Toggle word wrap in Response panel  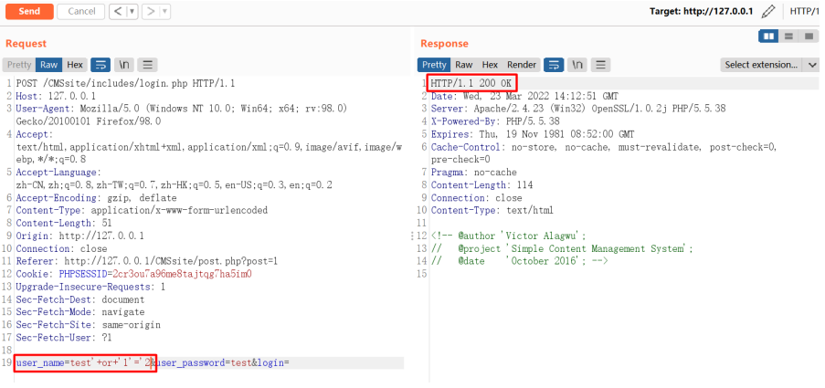(554, 65)
